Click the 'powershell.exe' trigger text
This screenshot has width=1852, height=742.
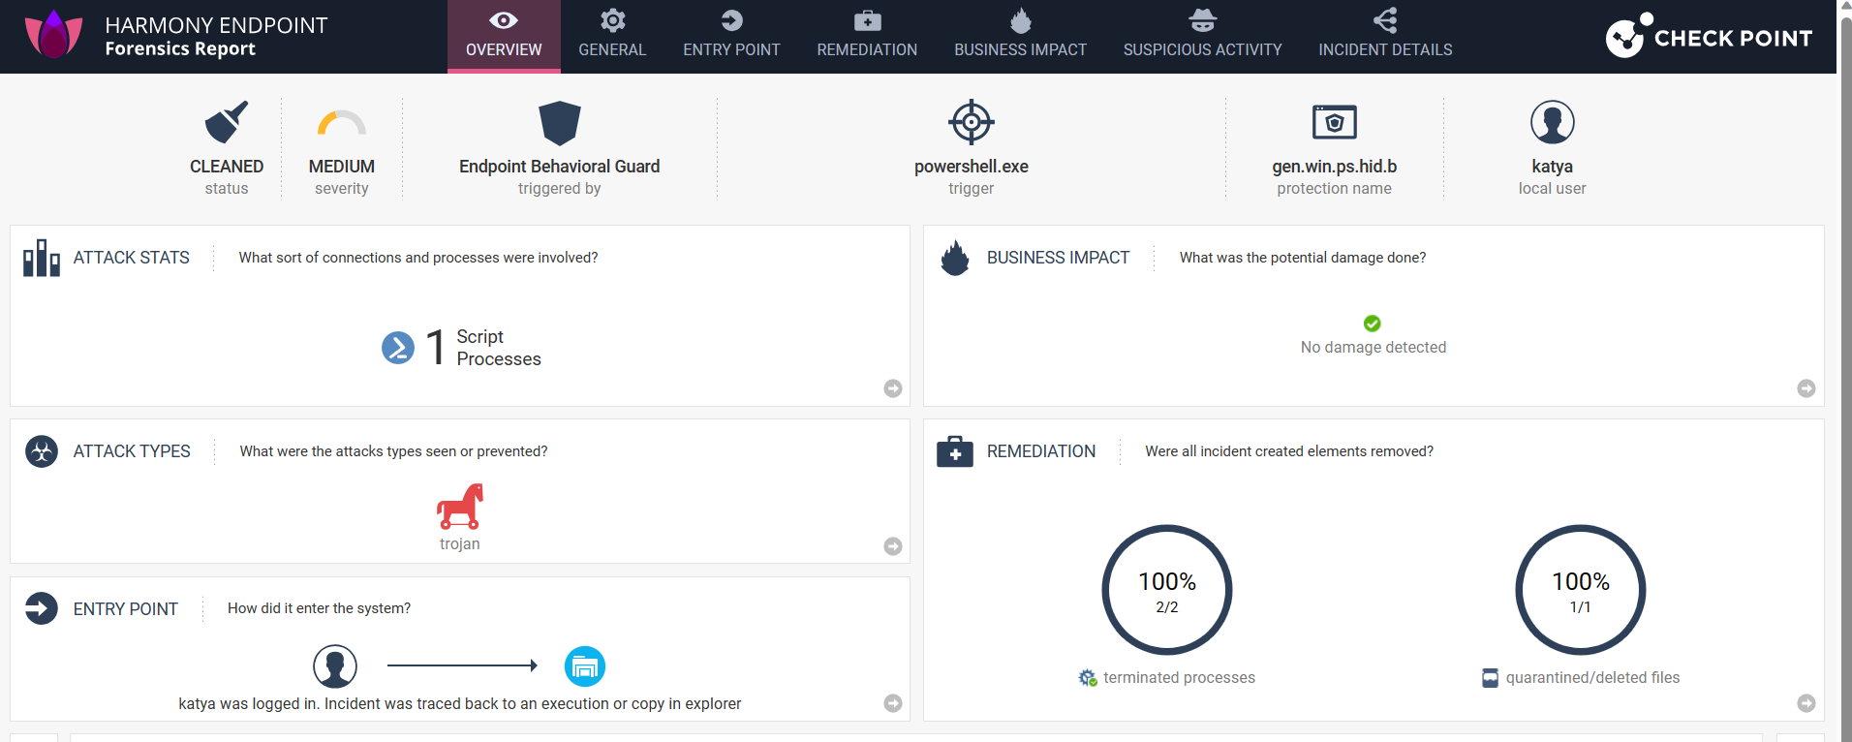coord(972,167)
